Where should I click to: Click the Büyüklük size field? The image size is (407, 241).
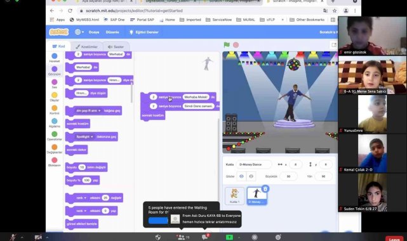tap(288, 176)
